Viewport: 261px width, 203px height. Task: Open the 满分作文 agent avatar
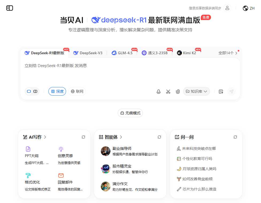coord(106,186)
